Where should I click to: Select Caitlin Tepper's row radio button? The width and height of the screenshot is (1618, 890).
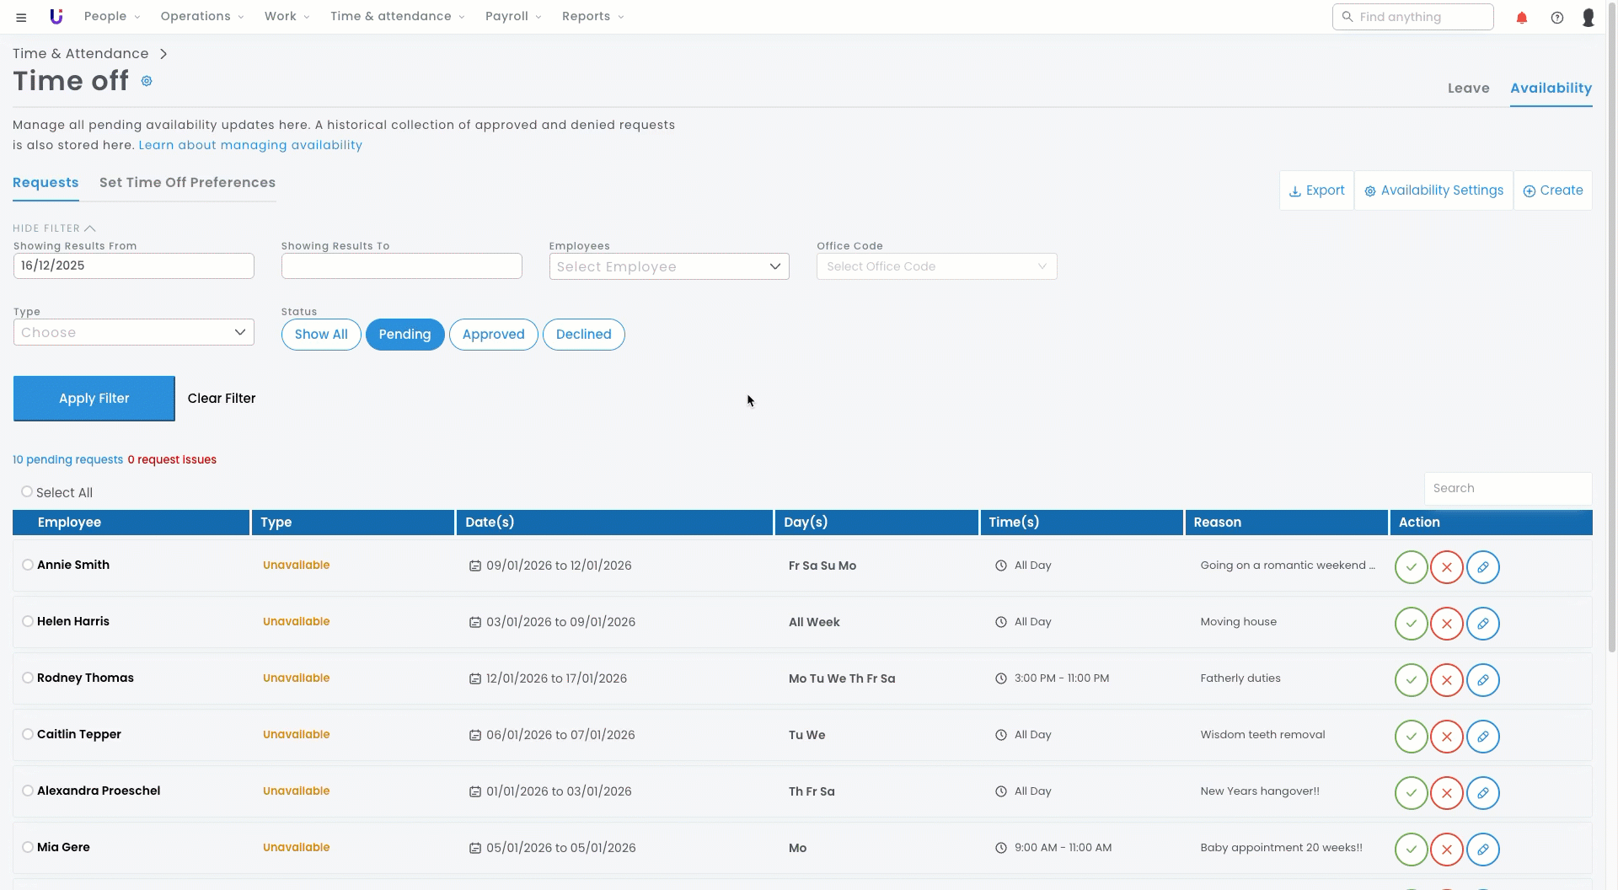28,734
